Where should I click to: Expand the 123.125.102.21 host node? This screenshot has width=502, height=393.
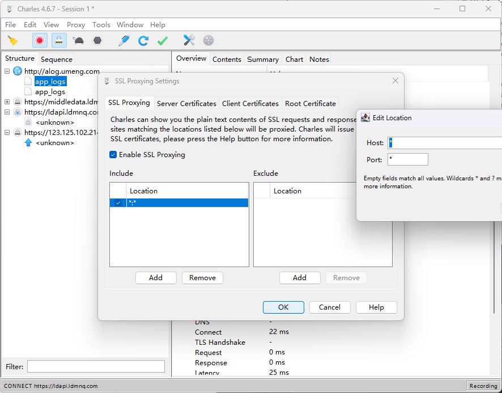[7, 133]
